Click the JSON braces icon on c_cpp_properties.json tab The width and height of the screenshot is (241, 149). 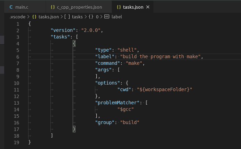53,7
